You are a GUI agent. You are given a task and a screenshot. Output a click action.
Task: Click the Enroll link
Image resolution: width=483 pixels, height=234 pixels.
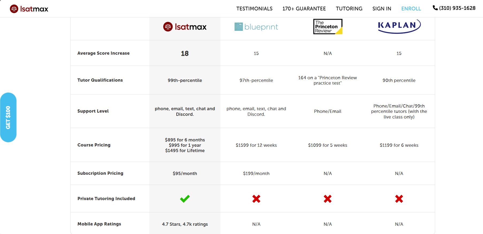coord(411,9)
